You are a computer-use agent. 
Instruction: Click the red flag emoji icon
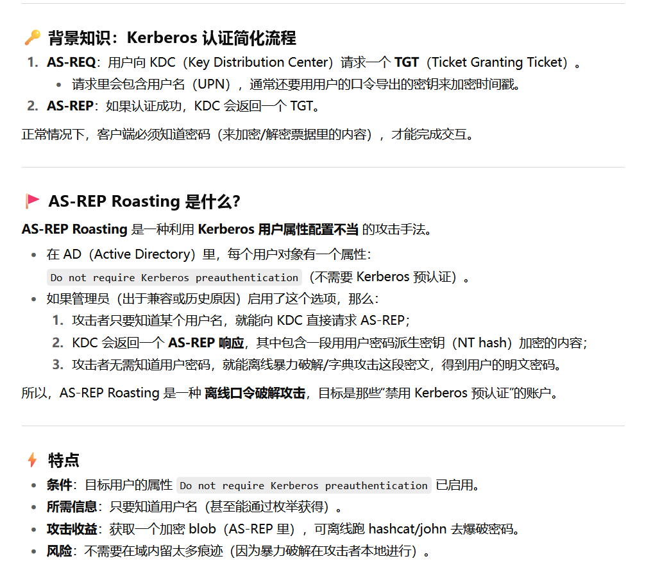click(x=32, y=202)
